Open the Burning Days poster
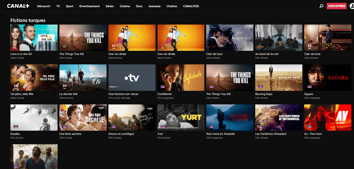 [279, 77]
